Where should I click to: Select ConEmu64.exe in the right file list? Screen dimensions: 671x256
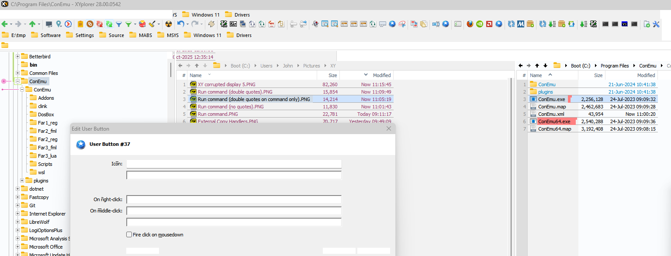(x=554, y=121)
